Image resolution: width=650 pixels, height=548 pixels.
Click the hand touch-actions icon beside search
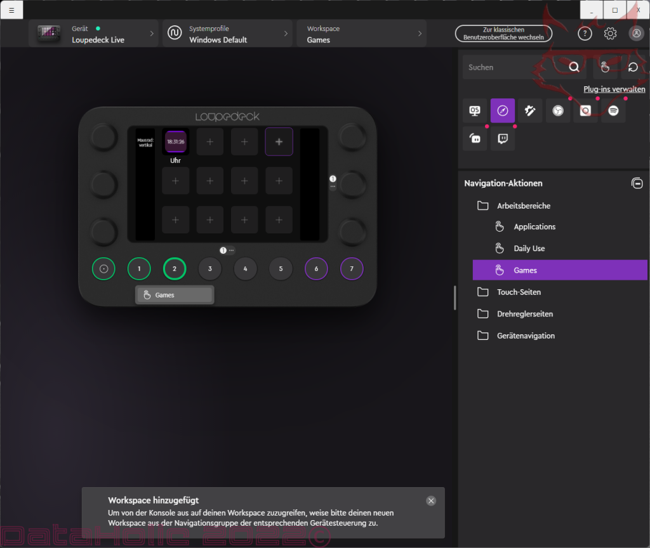(x=605, y=67)
